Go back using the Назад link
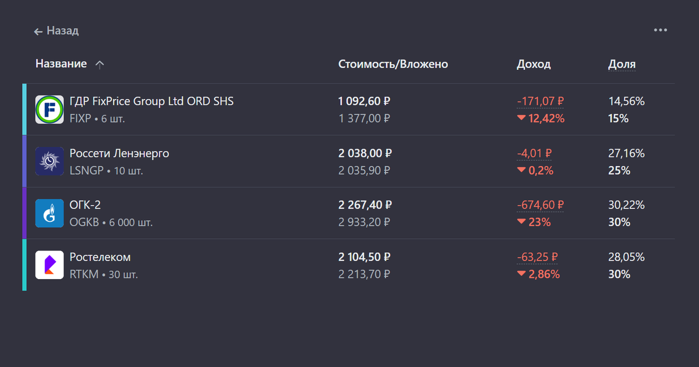Screen dimensions: 699x367 [62, 31]
